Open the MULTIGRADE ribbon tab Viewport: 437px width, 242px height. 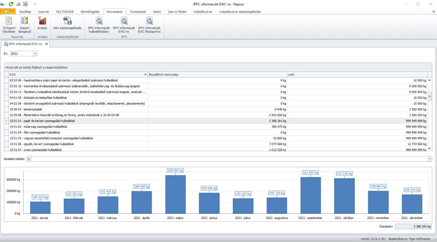(65, 12)
